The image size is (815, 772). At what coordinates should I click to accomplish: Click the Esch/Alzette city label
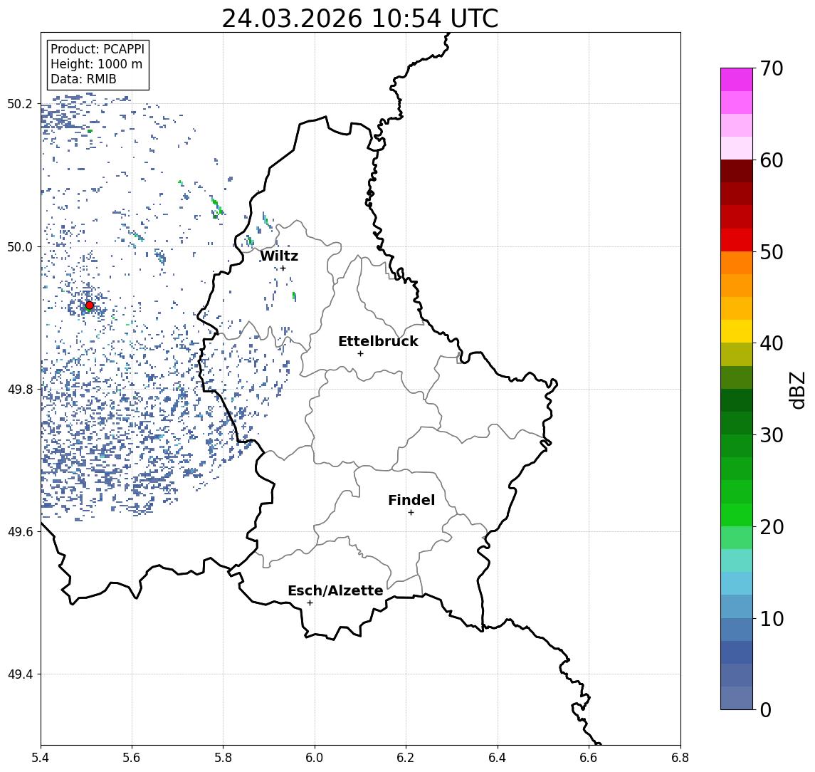point(335,590)
